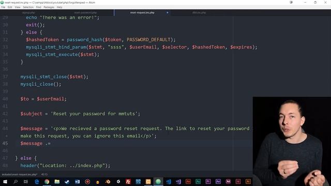
Task: Open Adobe InDesign from the taskbar
Action: (238, 181)
